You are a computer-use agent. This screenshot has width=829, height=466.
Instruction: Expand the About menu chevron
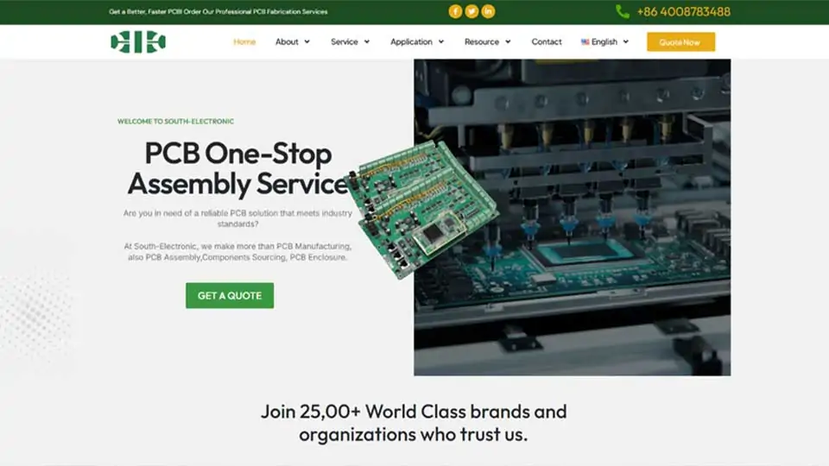[307, 41]
